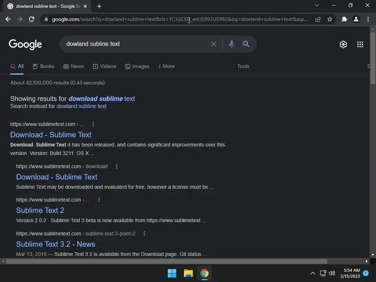Expand the tab search chevron
Image resolution: width=376 pixels, height=282 pixels.
coord(317,5)
